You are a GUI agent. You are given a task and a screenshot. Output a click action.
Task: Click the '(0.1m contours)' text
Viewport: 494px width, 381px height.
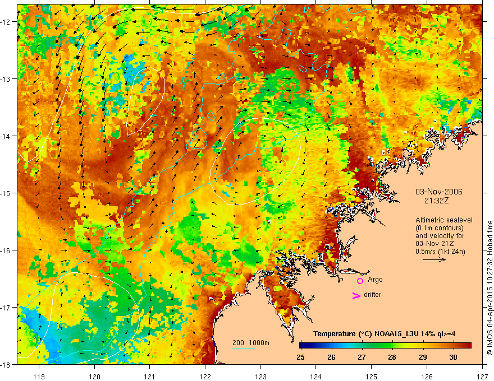click(440, 228)
